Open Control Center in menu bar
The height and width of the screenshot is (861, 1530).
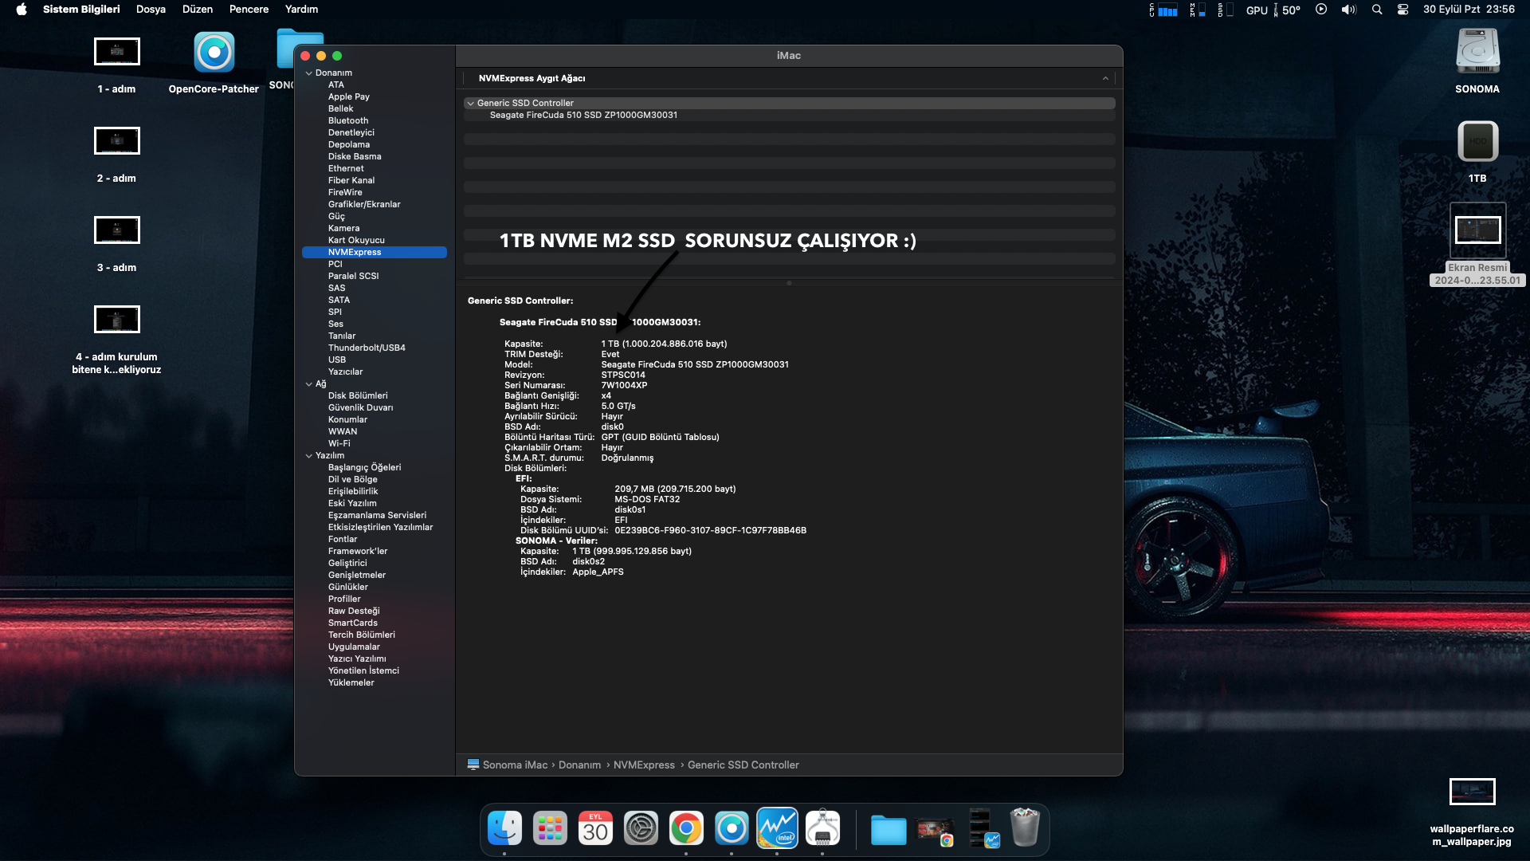click(1402, 10)
